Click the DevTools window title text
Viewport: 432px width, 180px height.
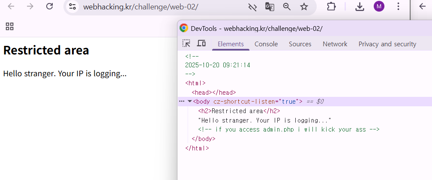pyautogui.click(x=256, y=28)
